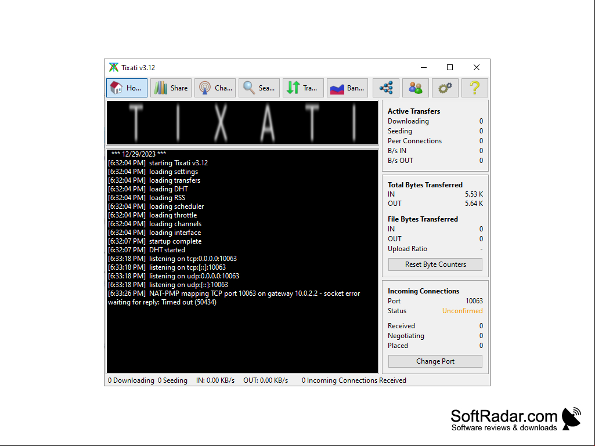Click Total Bytes IN value 5.53 K
Viewport: 595px width, 446px height.
[x=474, y=194]
